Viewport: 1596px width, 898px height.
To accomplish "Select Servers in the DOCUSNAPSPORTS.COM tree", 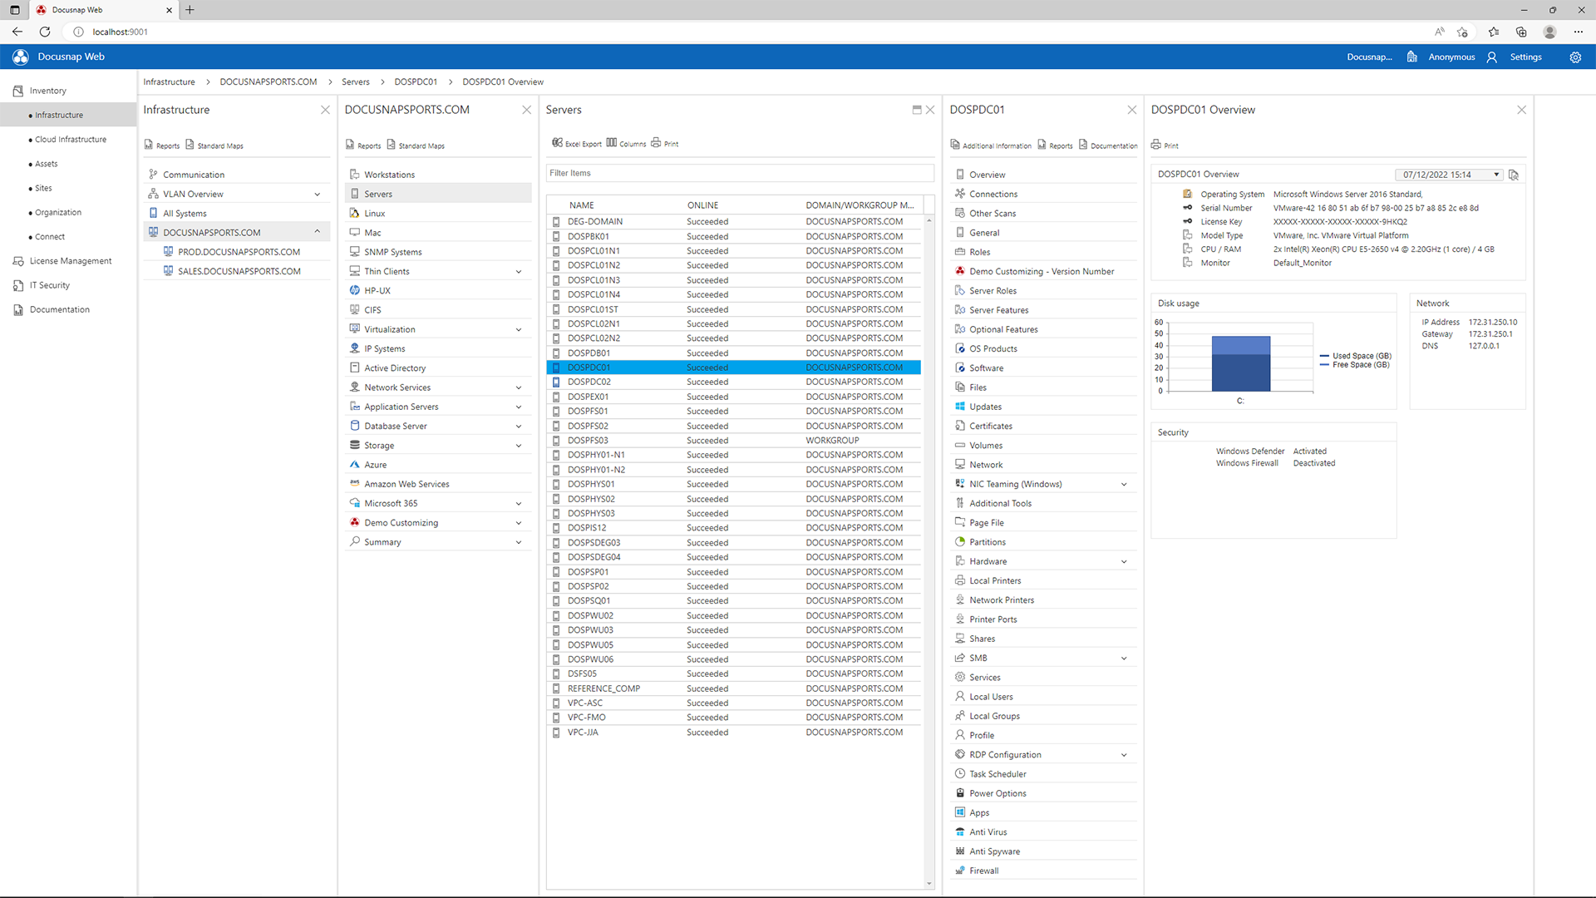I will (378, 193).
